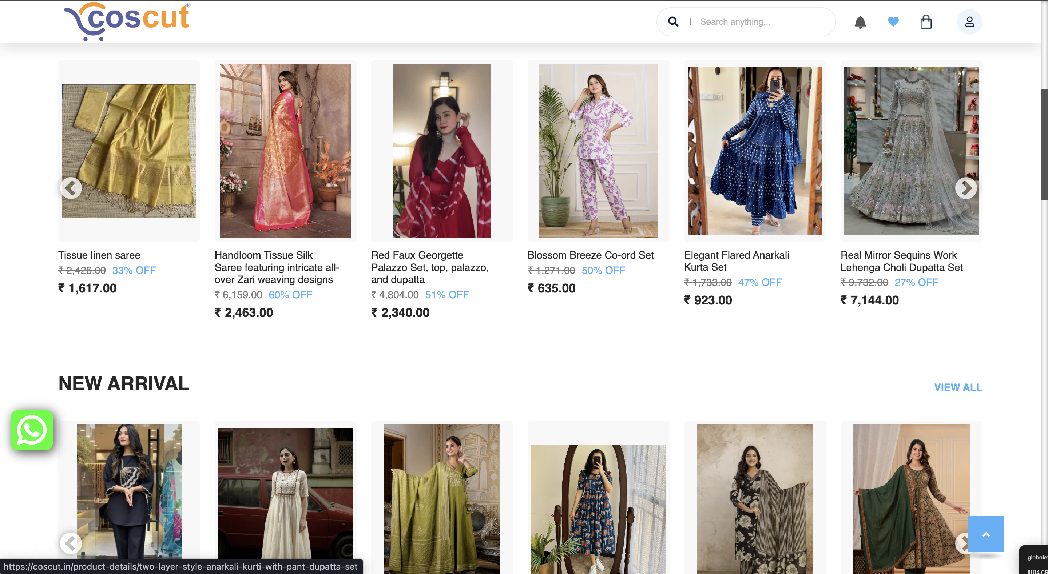Click View All for New Arrival
The width and height of the screenshot is (1048, 574).
pos(958,387)
